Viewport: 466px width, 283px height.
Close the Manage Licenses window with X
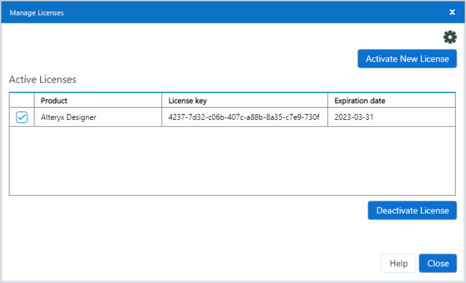(x=452, y=12)
